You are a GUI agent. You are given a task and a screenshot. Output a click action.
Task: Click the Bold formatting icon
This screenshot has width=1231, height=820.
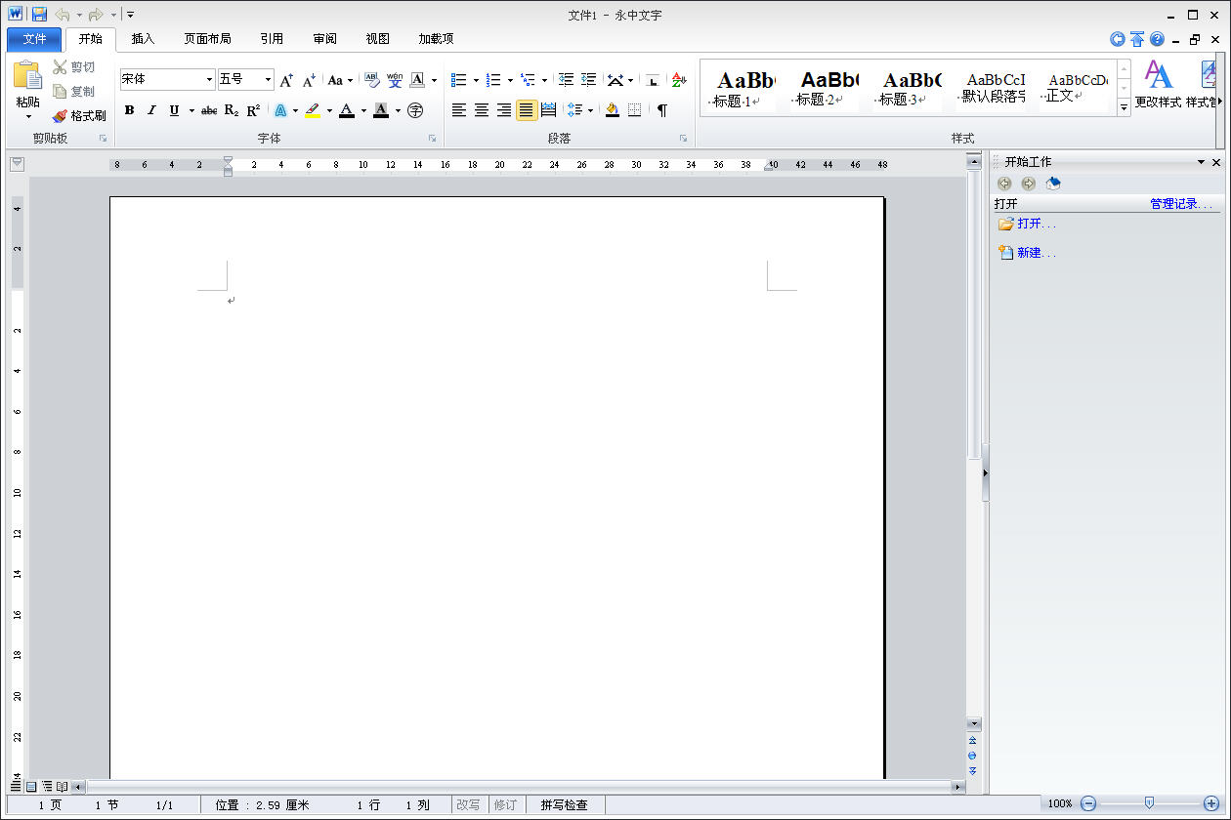129,110
